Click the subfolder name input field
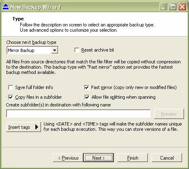This screenshot has width=189, height=169. pyautogui.click(x=78, y=113)
